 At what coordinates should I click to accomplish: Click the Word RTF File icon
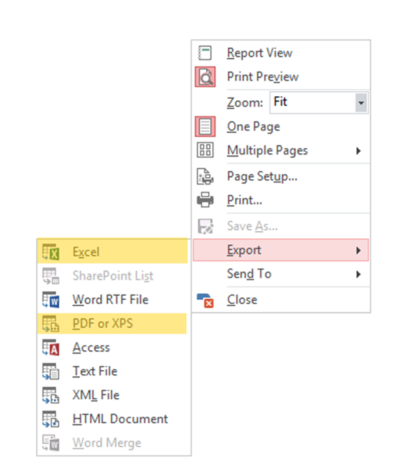click(x=51, y=300)
